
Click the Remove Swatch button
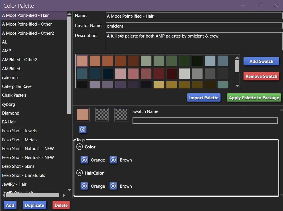coord(261,76)
